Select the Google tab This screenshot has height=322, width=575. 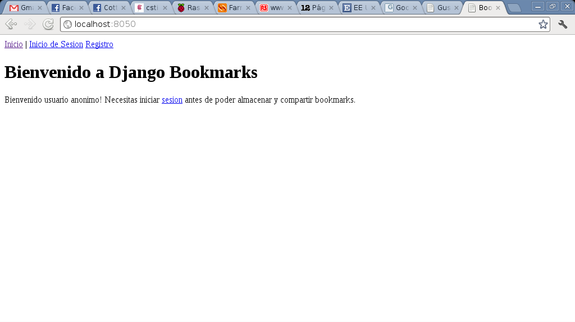click(397, 8)
